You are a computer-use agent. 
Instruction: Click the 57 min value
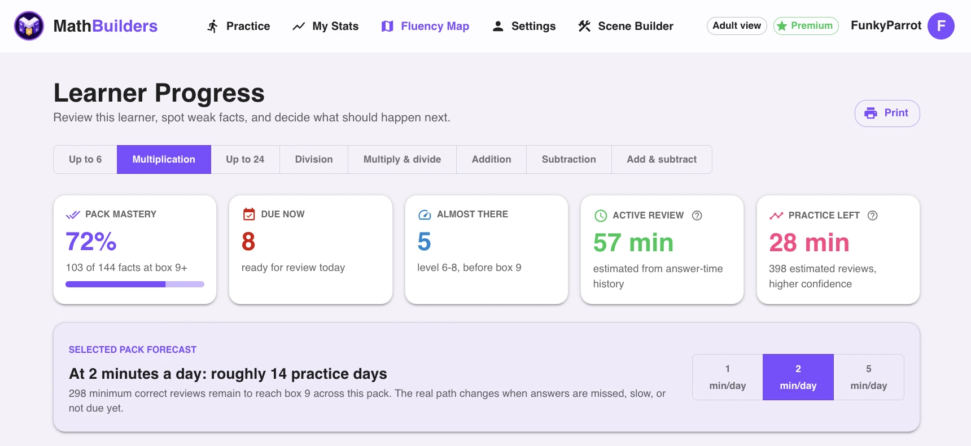coord(633,243)
